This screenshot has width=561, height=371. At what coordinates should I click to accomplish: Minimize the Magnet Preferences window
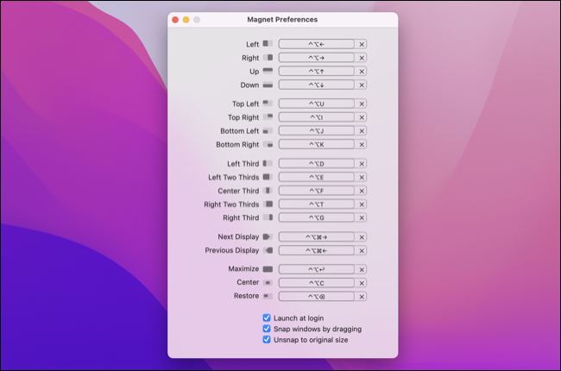[186, 20]
